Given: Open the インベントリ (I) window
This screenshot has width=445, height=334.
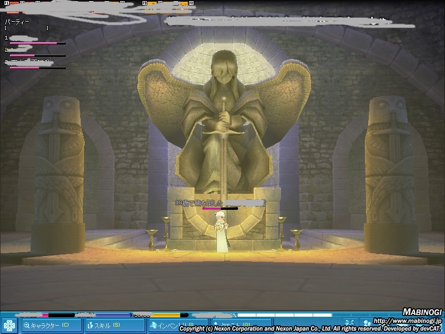Looking at the screenshot, I should pyautogui.click(x=178, y=326).
